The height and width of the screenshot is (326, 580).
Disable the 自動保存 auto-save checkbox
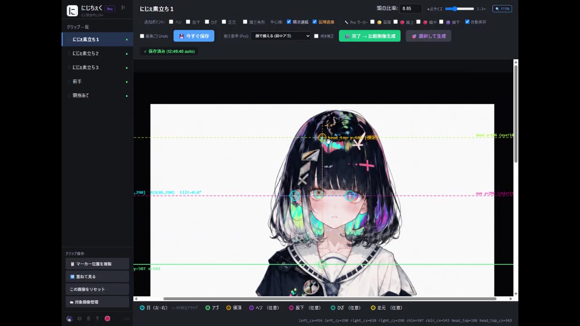(x=467, y=22)
